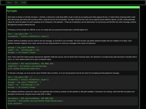
Task: Click first 'length = 16 - (len(message) % 16)' line
Action: pos(23,50)
